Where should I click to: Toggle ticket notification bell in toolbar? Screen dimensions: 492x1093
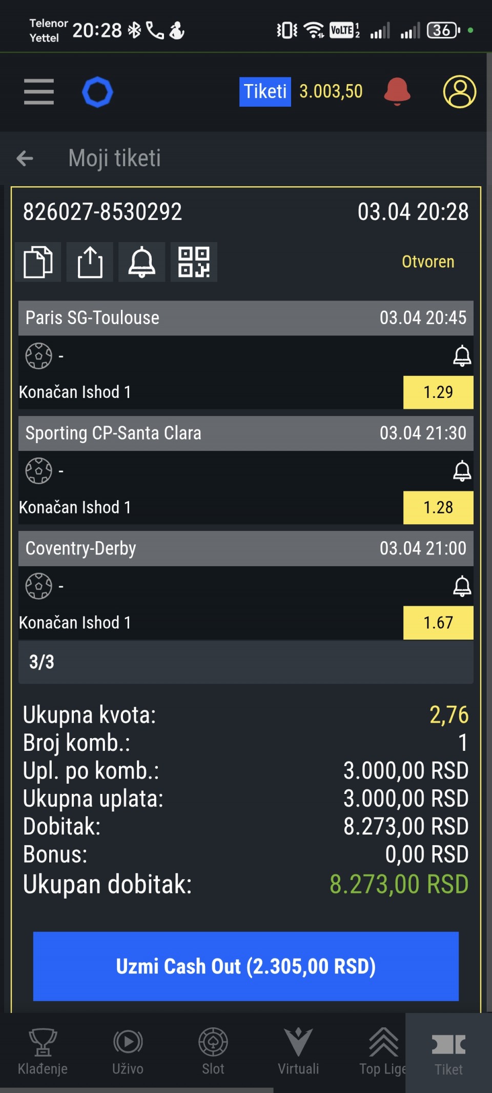click(142, 262)
